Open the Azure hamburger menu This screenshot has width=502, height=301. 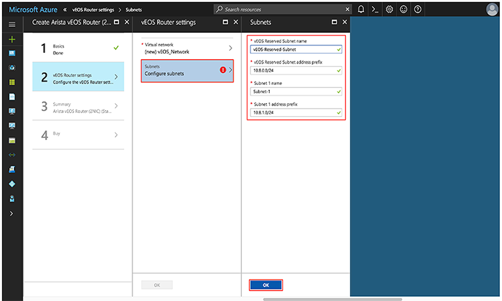12,24
